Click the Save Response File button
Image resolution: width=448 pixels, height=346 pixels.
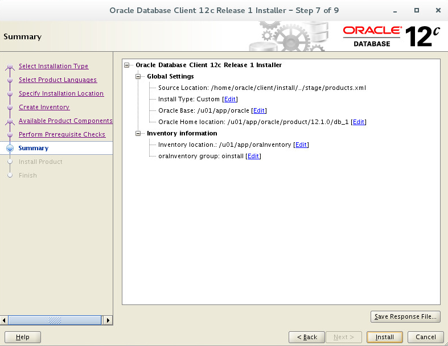405,316
